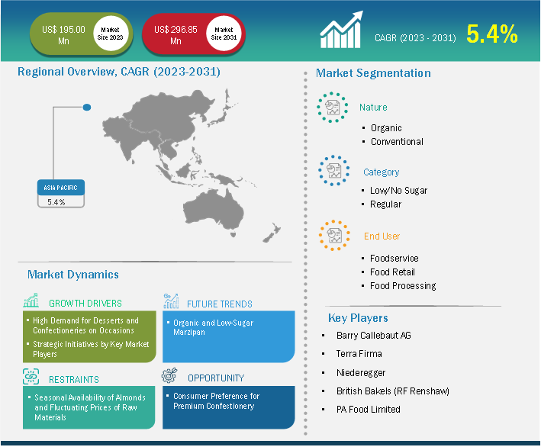Click Seasonal Availability of Almonds text
Image resolution: width=541 pixels, height=447 pixels.
tap(90, 407)
